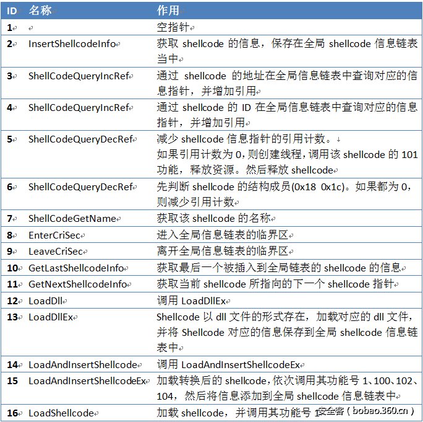Click the name 'LoadAndInsertShellcode' in row 14

coord(83,365)
